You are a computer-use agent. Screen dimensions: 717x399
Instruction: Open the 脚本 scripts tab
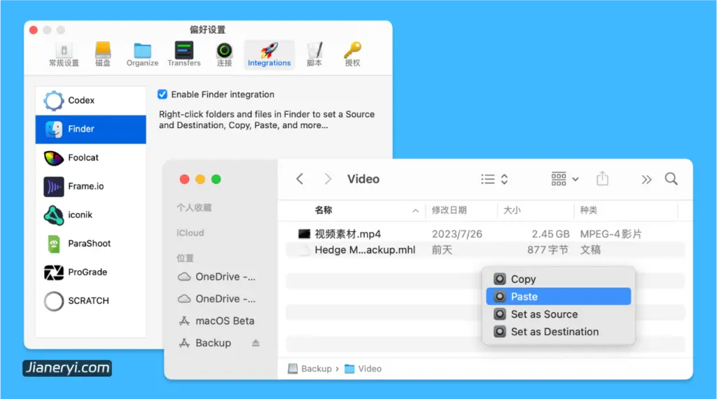tap(314, 55)
